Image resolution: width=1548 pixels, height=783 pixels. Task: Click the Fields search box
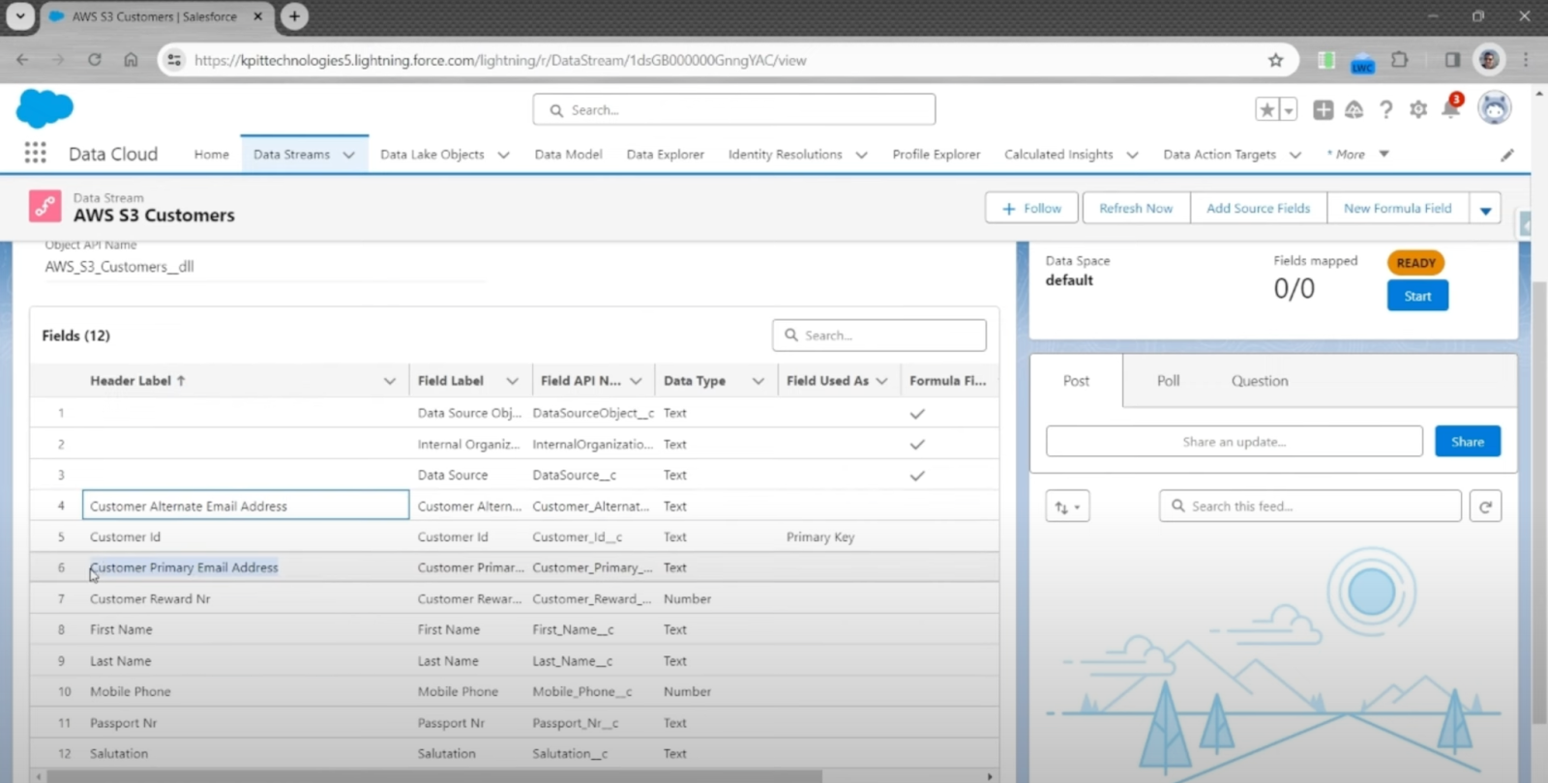[879, 335]
